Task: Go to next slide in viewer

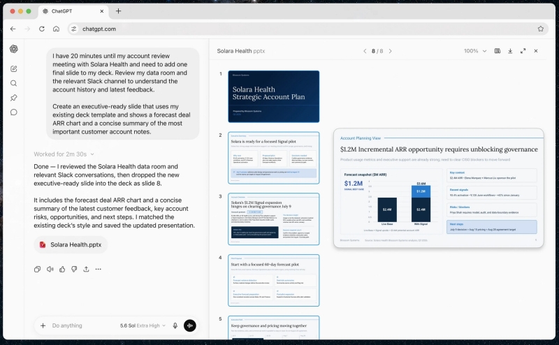Action: coord(391,51)
